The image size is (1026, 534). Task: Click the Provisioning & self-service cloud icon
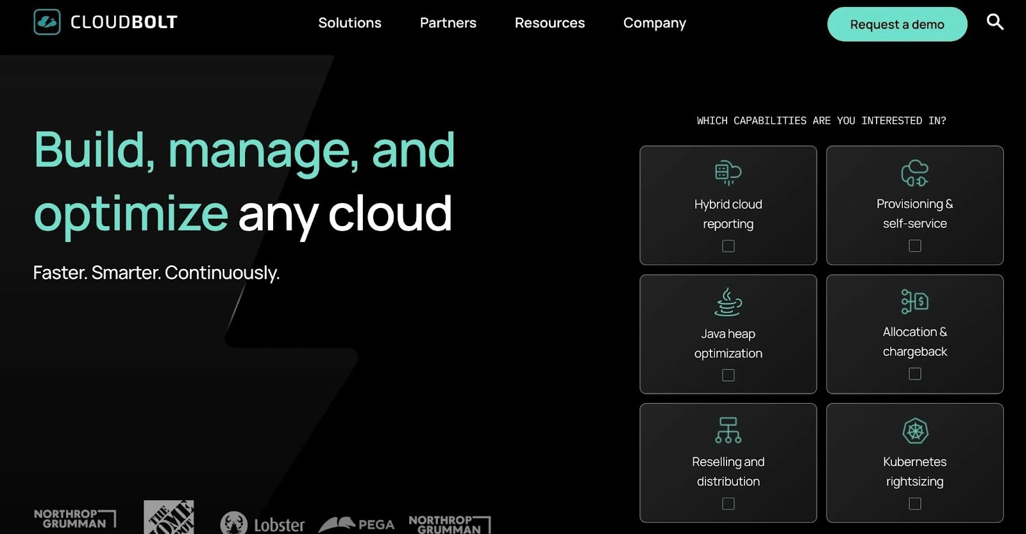(x=914, y=173)
